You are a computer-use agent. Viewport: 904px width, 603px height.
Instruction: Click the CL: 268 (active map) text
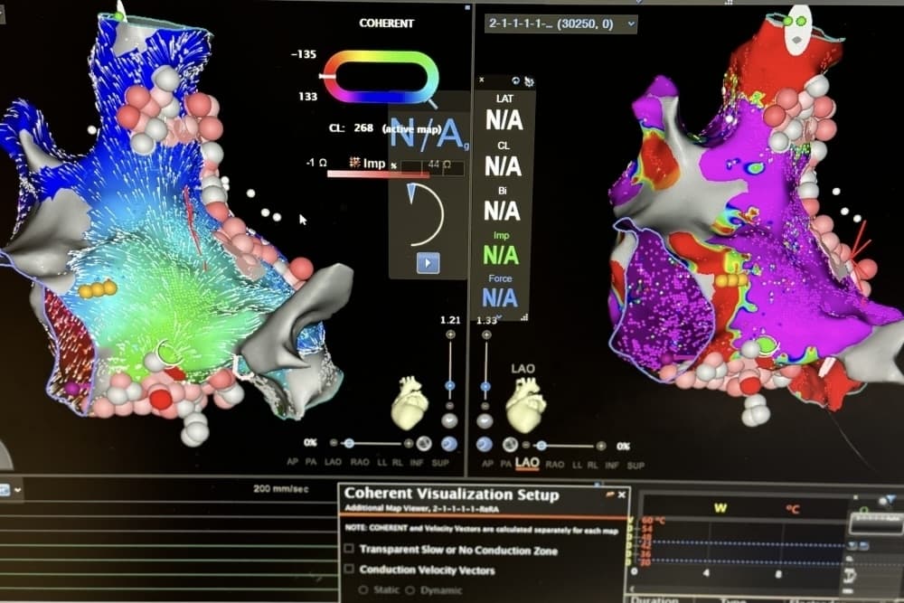(385, 128)
